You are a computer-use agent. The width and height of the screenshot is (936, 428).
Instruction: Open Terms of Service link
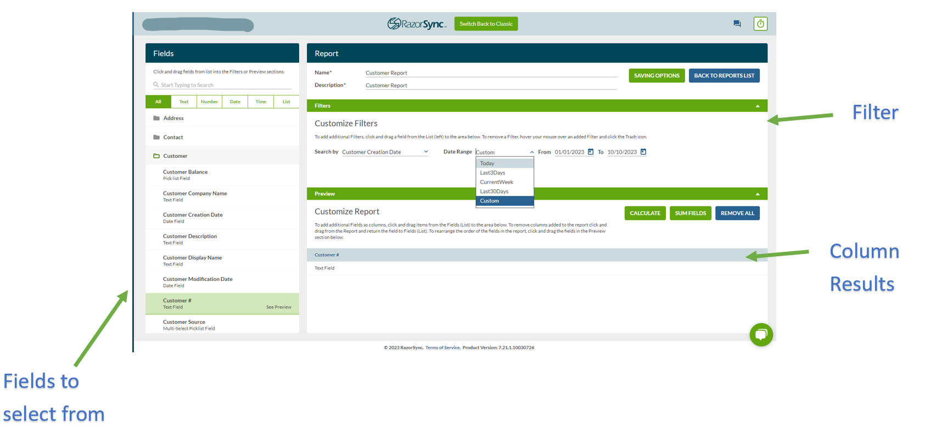click(x=443, y=347)
